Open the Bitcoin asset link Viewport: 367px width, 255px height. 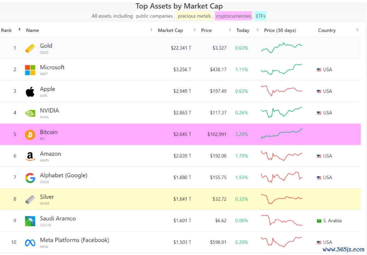pos(49,132)
